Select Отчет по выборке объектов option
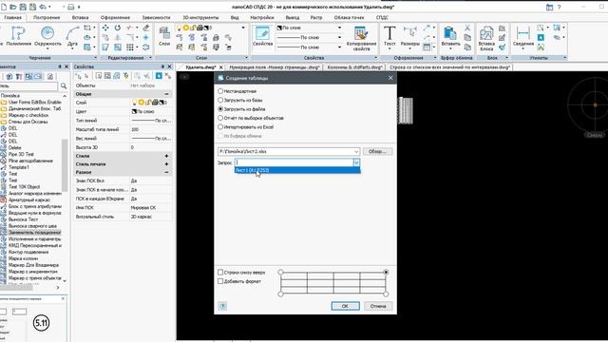 [x=220, y=118]
